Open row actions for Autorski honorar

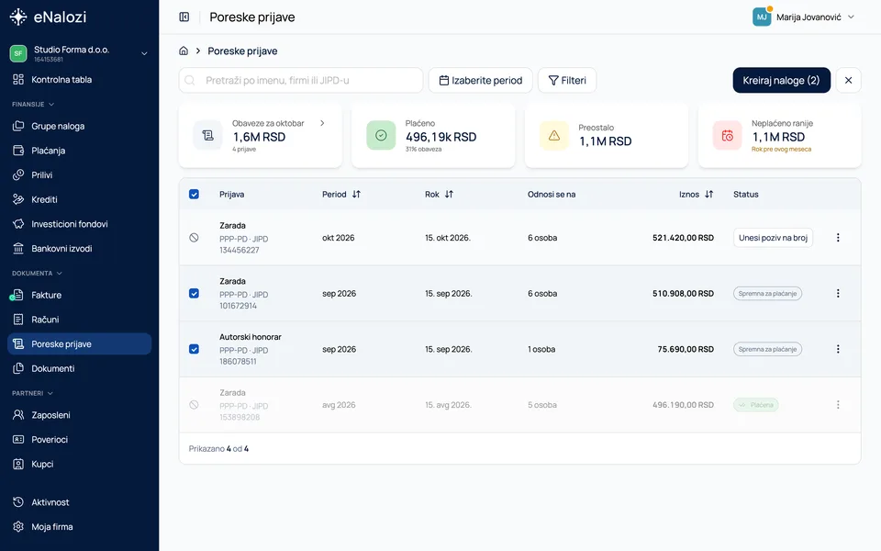pos(838,349)
